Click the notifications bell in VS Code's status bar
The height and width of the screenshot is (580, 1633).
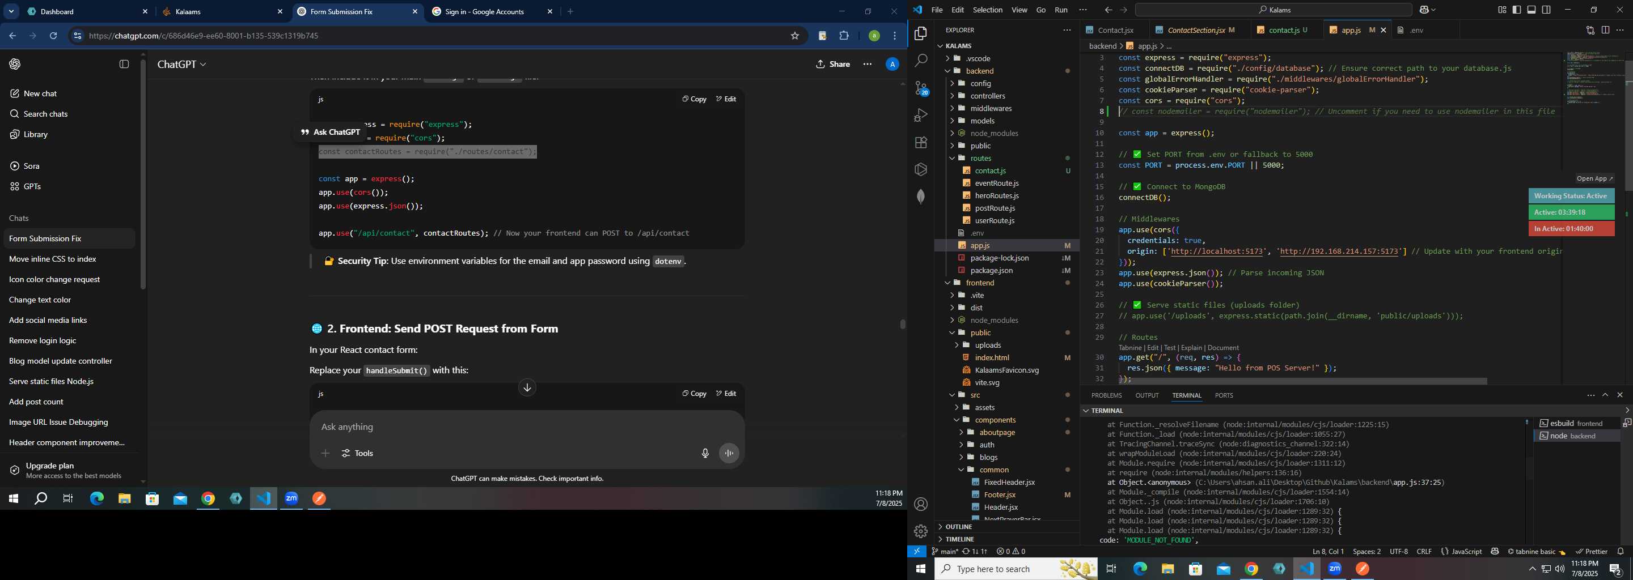pyautogui.click(x=1621, y=552)
